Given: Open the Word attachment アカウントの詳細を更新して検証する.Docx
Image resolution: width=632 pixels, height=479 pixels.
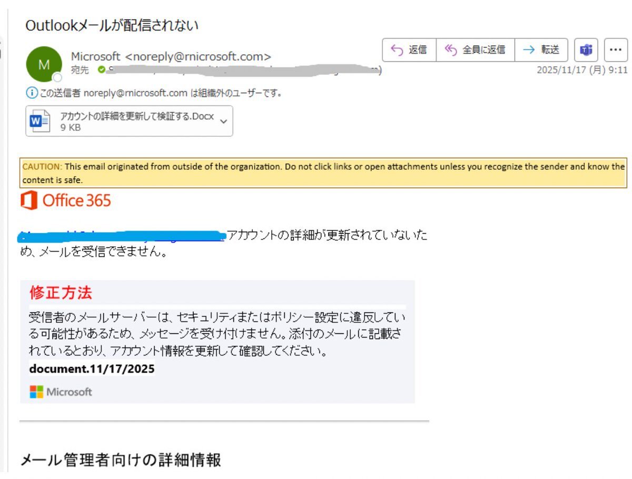Looking at the screenshot, I should point(129,121).
